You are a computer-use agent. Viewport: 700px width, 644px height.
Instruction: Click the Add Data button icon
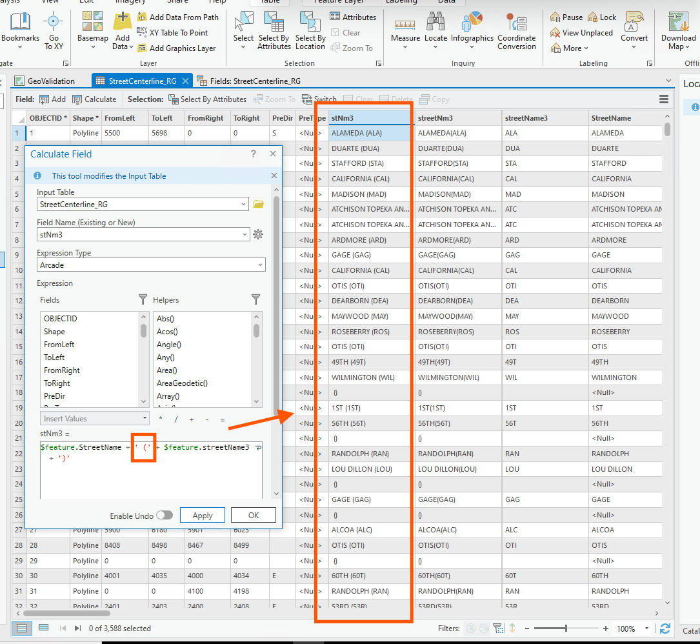(123, 21)
